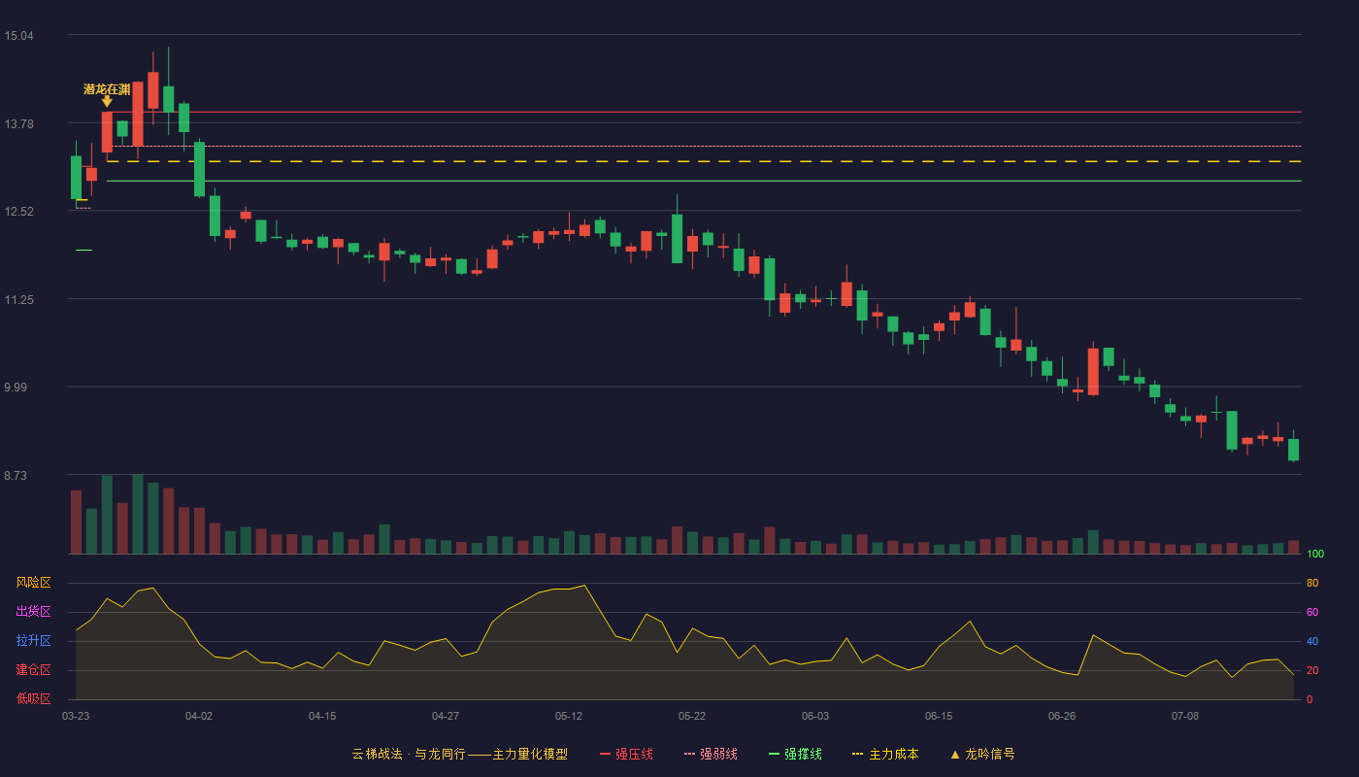Toggle the 龙吟信号 legend item
Screen dimensions: 1359x777
(x=982, y=754)
